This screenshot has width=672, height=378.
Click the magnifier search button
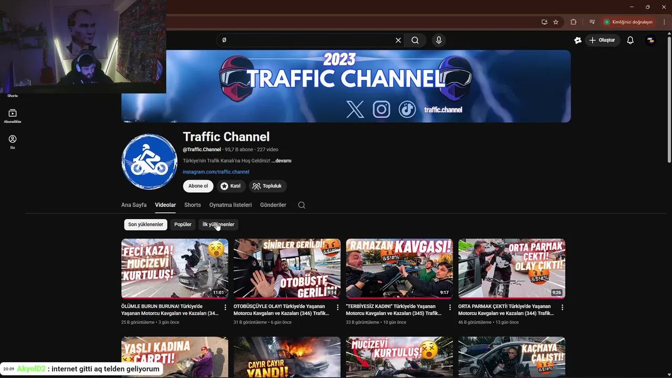[x=415, y=40]
